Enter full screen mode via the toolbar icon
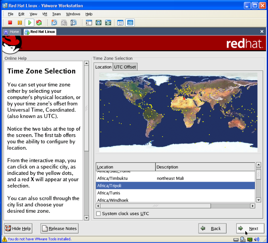 click(99, 23)
